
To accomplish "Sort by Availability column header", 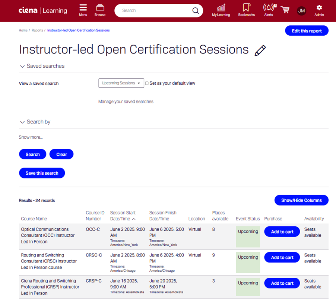I will point(314,219).
